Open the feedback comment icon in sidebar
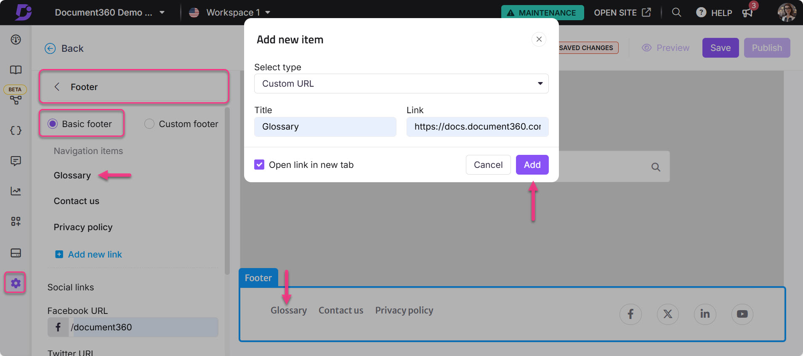This screenshot has width=803, height=356. coord(16,161)
